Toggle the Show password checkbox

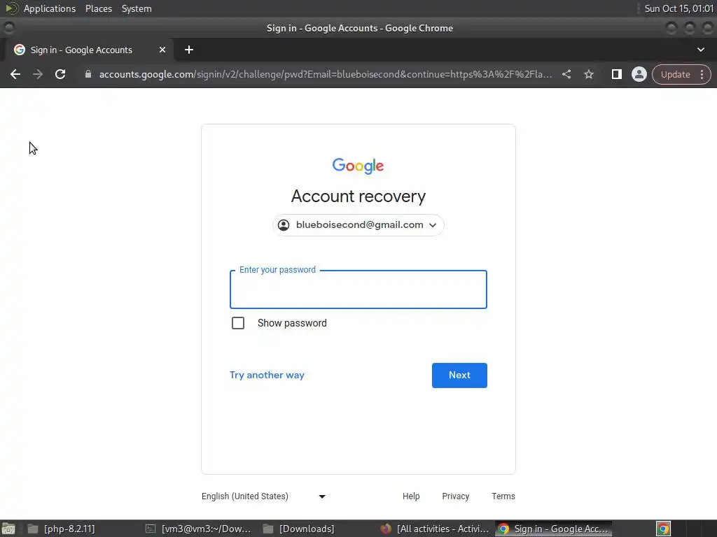click(238, 323)
